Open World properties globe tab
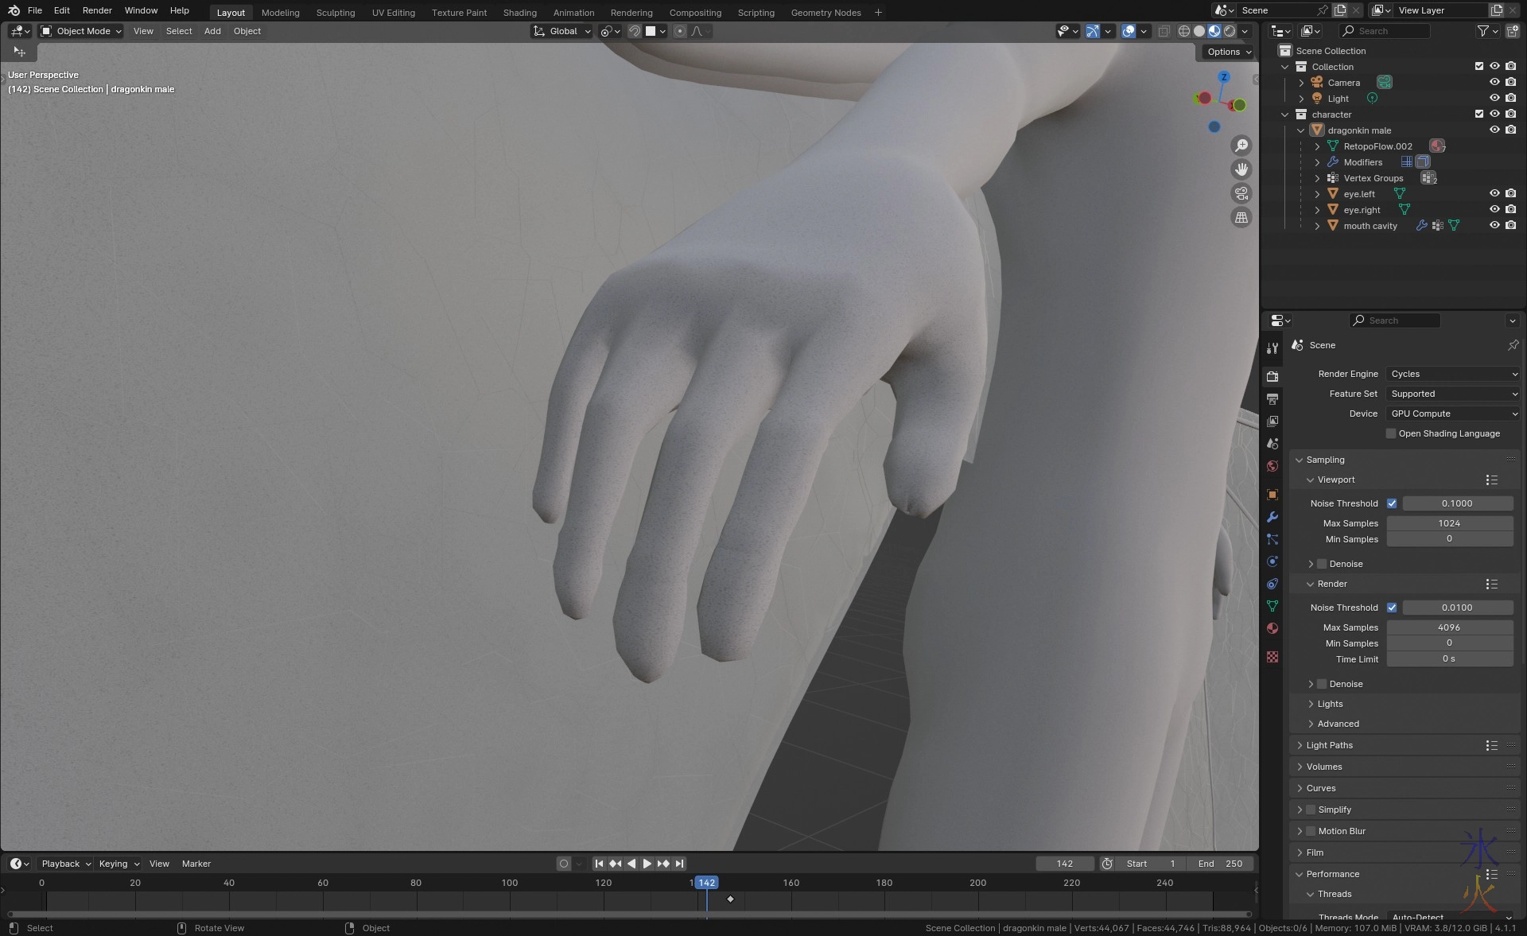This screenshot has height=936, width=1527. pyautogui.click(x=1272, y=466)
